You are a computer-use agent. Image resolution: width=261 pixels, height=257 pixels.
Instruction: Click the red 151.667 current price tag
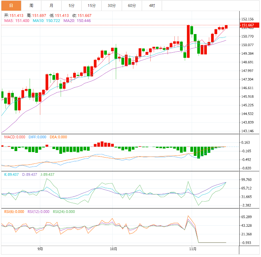tap(248, 25)
